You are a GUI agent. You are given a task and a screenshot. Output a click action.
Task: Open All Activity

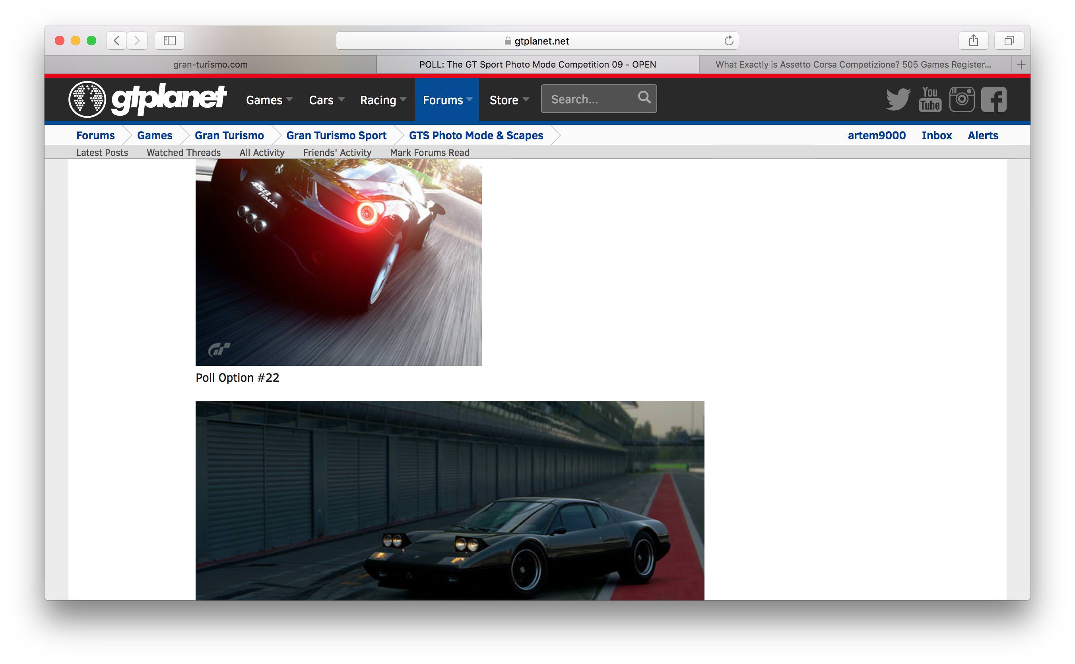pyautogui.click(x=262, y=152)
